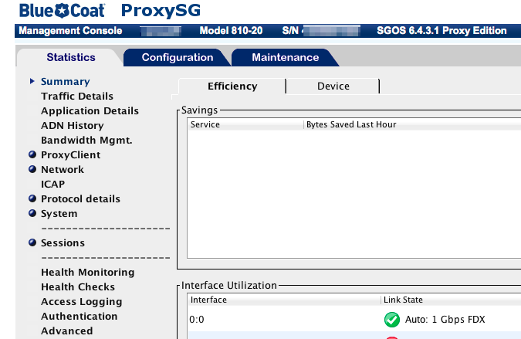Open Health Checks page
521x339 pixels.
(78, 286)
